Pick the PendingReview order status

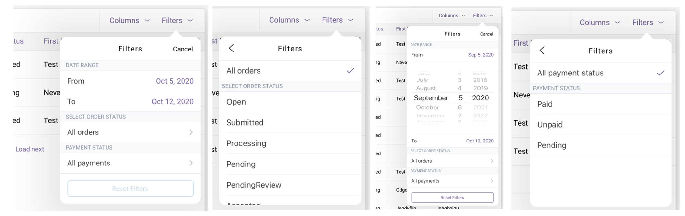coord(254,185)
